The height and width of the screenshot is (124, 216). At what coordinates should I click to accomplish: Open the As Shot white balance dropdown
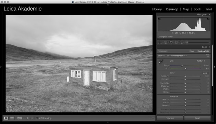point(201,61)
